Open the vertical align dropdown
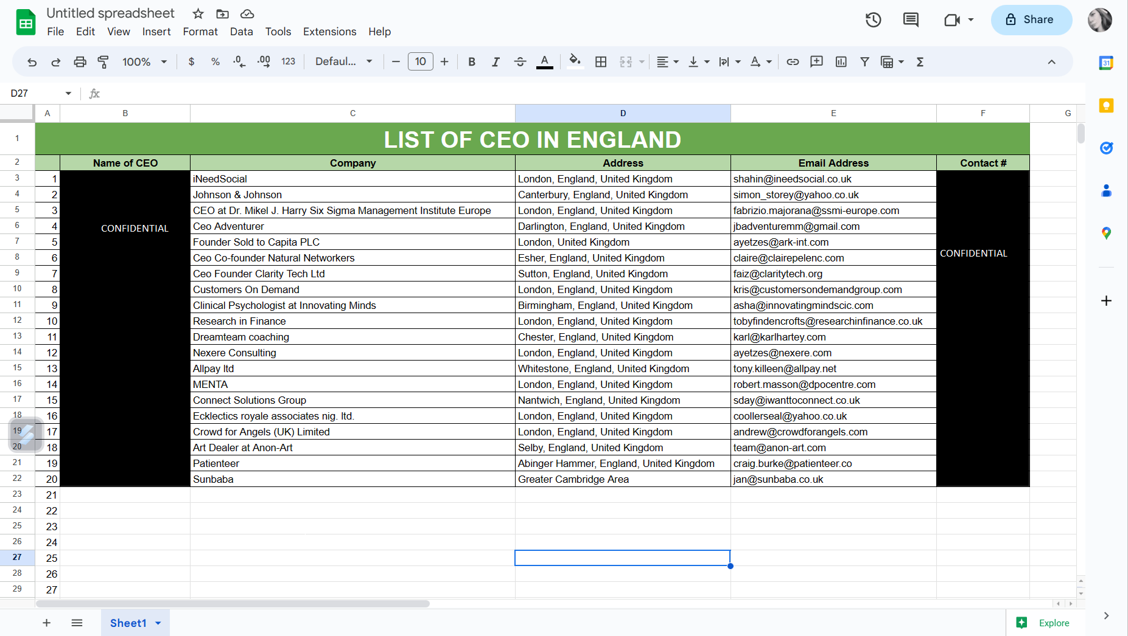The width and height of the screenshot is (1128, 636). tap(699, 62)
